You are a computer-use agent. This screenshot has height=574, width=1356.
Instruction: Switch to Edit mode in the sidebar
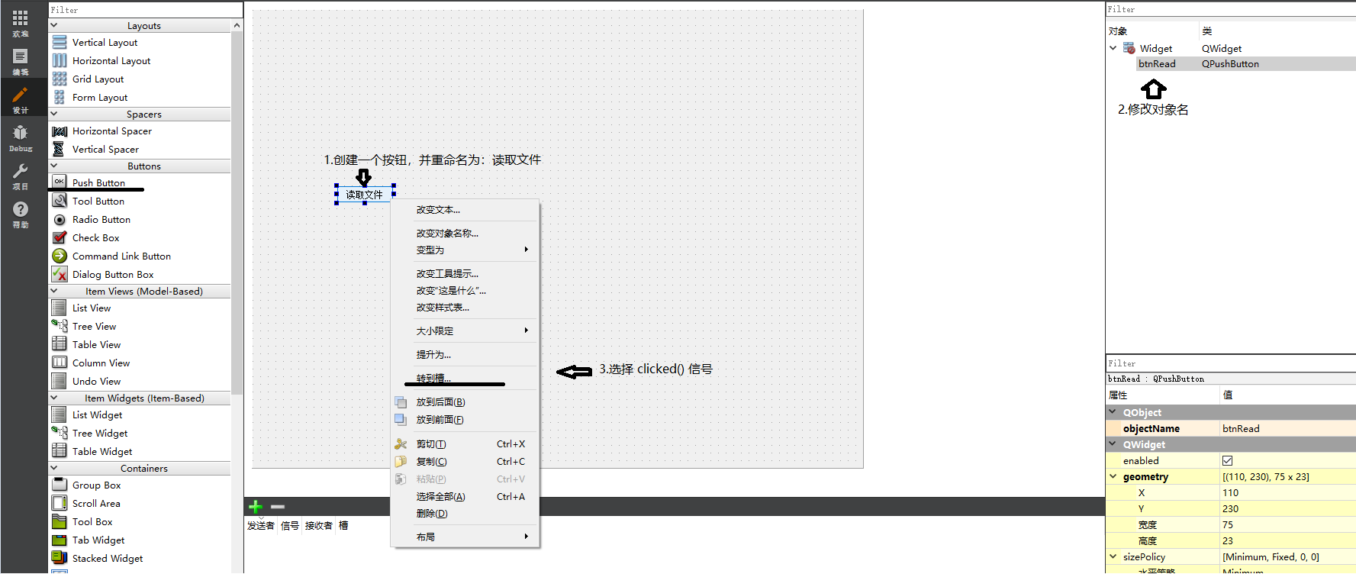point(21,61)
